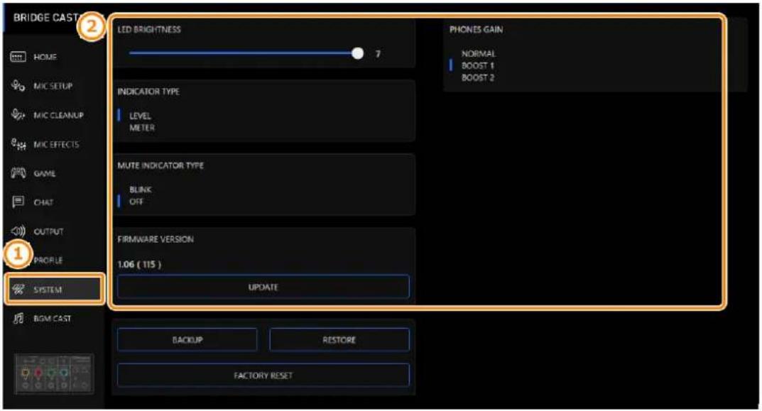
Task: Choose NORMAL phones gain
Action: point(479,53)
